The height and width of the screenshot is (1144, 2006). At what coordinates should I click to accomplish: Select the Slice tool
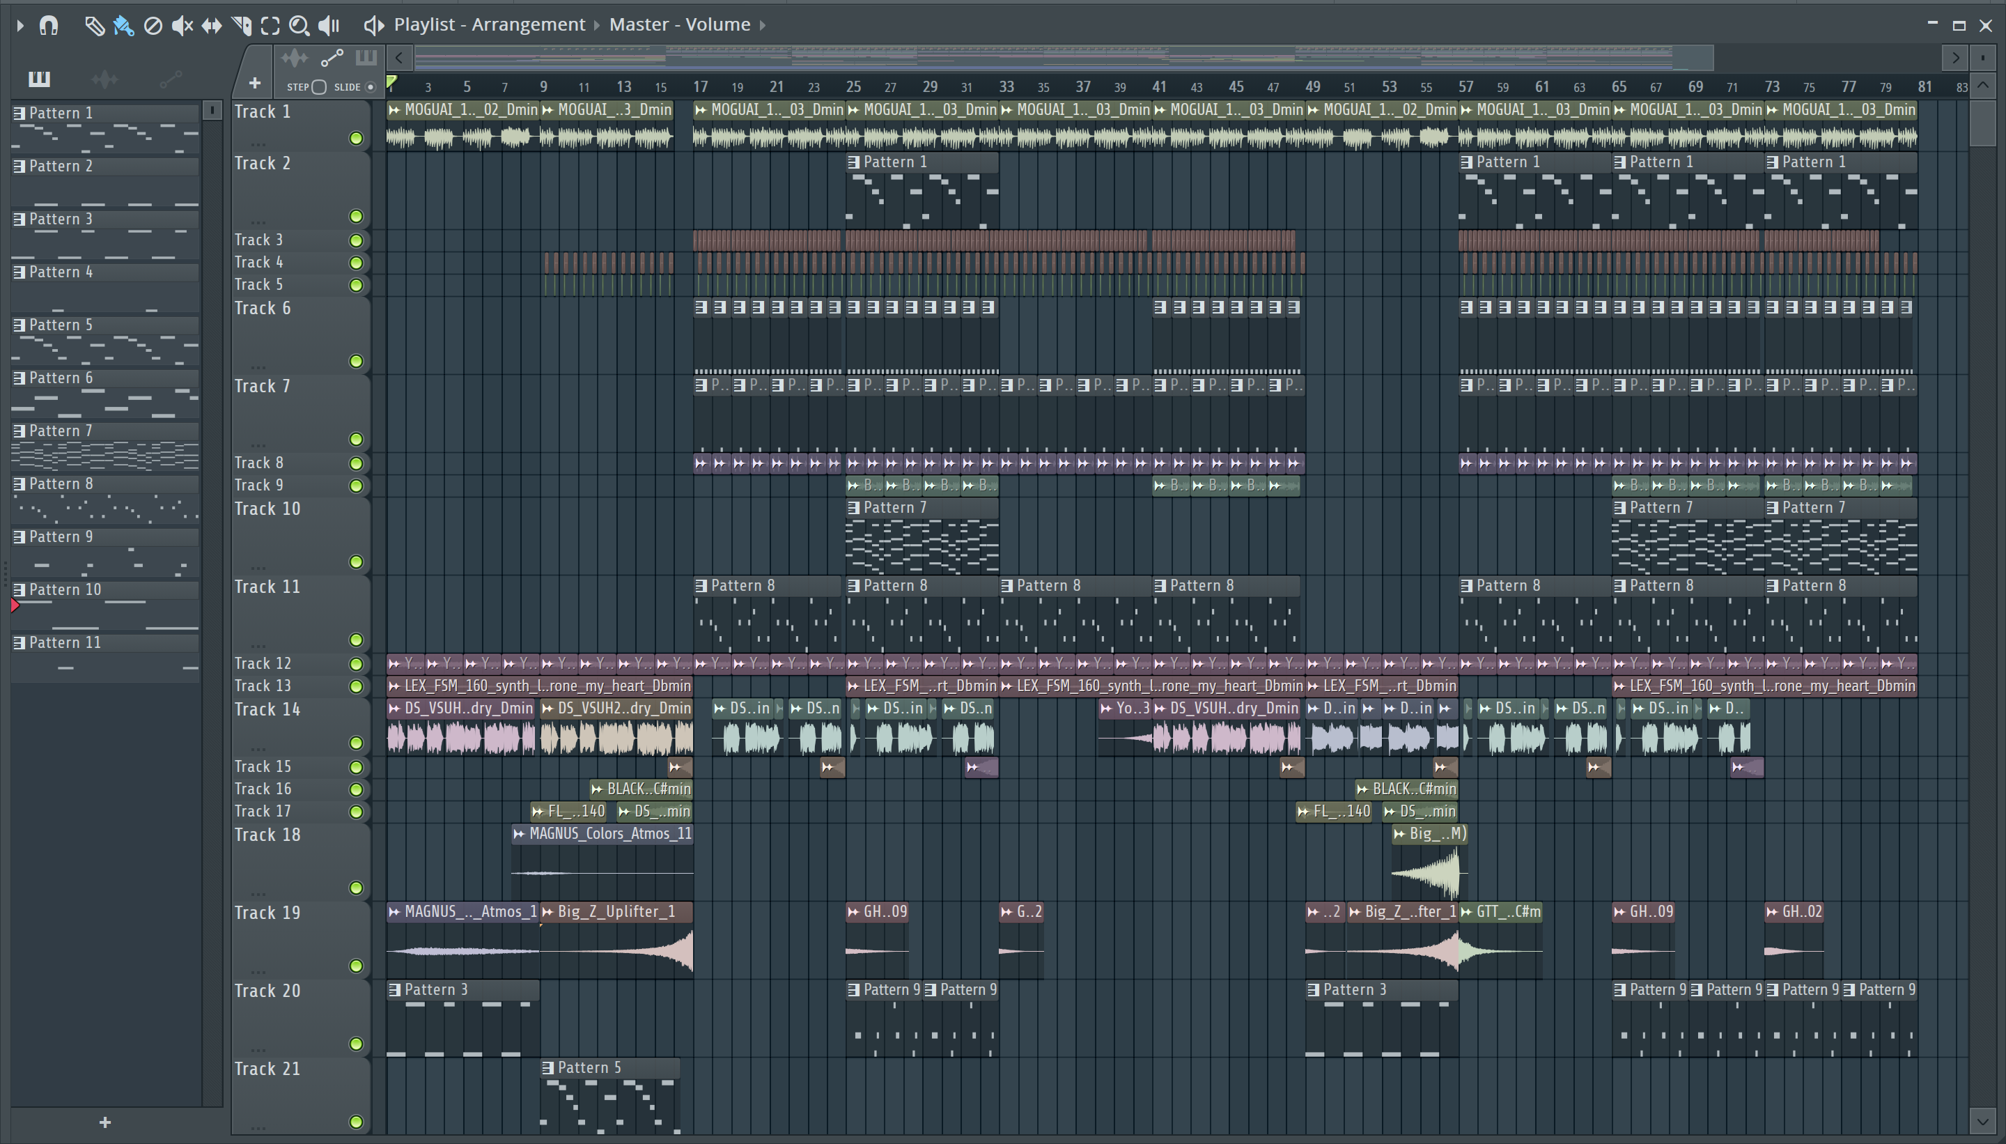click(241, 25)
